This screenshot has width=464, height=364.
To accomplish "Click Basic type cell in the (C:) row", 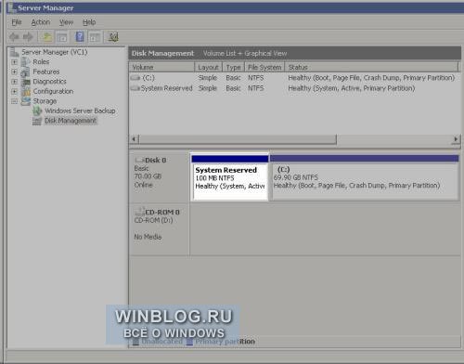I will (233, 78).
